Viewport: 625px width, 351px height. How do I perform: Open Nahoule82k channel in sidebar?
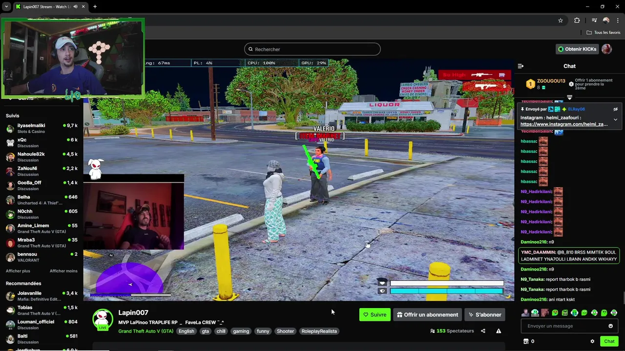click(42, 157)
